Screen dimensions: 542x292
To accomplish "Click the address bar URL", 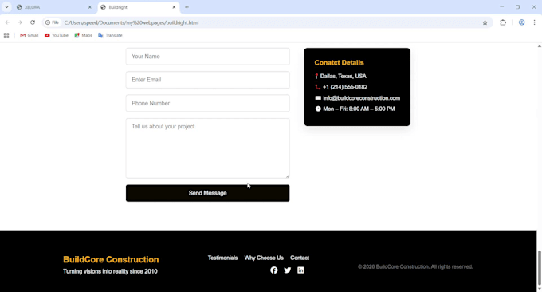I will (132, 22).
